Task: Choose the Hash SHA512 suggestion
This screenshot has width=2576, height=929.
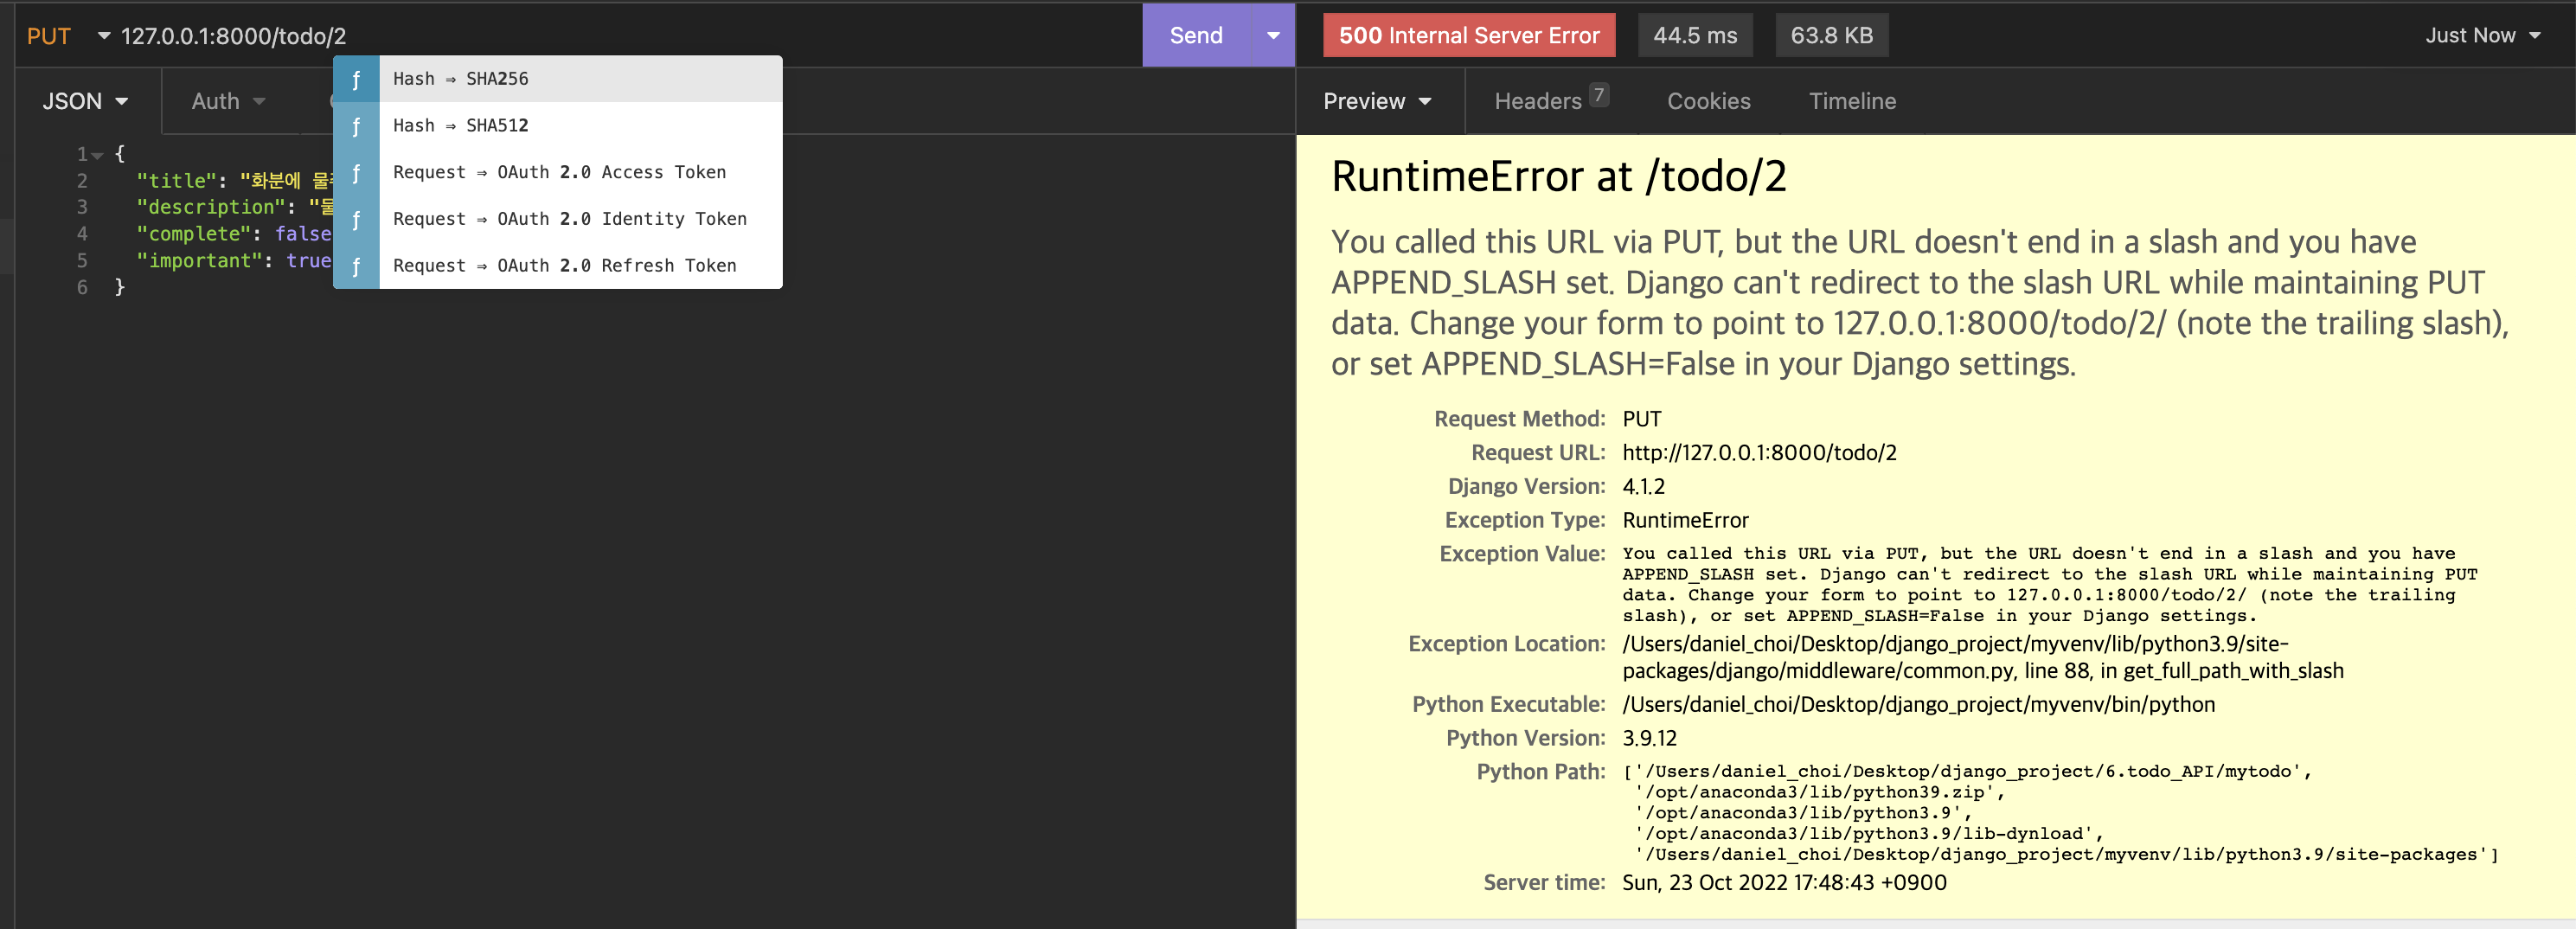Action: [x=558, y=126]
